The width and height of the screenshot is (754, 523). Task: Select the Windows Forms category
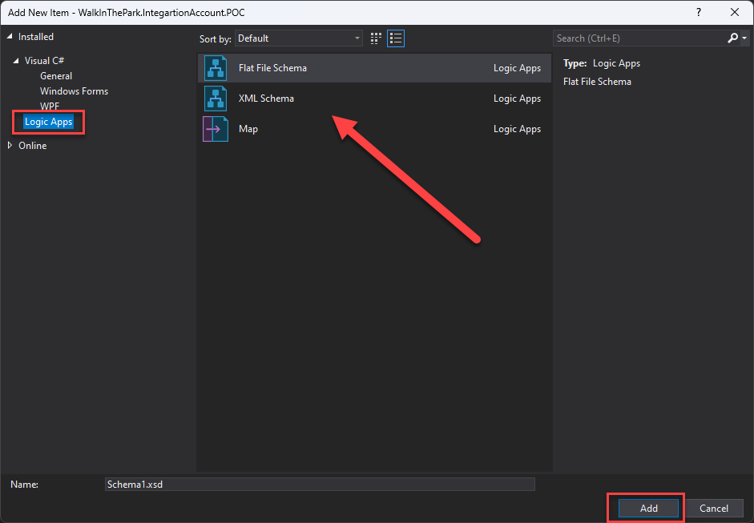click(x=74, y=91)
